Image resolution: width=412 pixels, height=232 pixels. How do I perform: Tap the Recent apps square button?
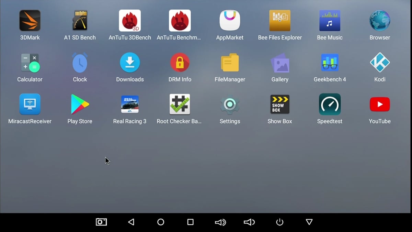tap(191, 222)
